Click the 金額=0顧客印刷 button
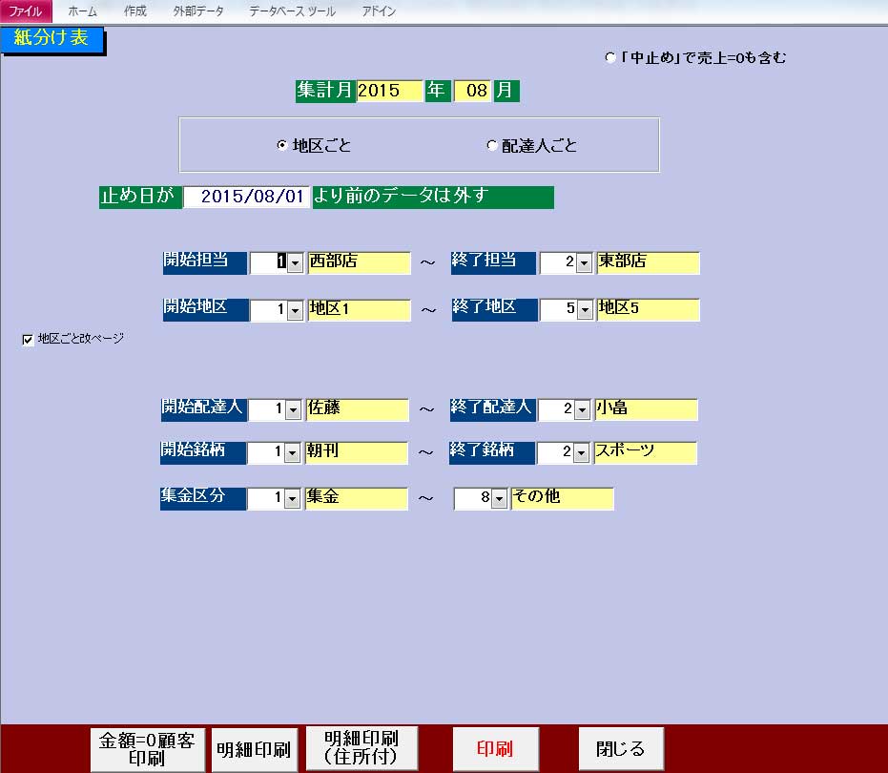 pos(147,750)
